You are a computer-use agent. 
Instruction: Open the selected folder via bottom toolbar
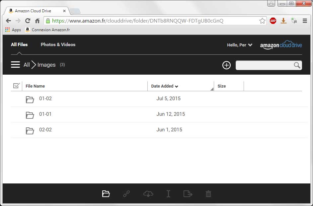(106, 194)
